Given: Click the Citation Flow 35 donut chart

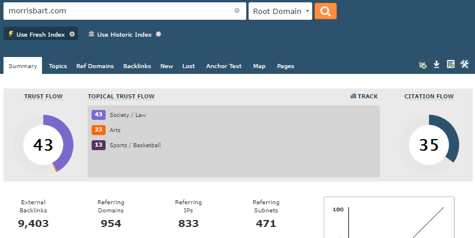Looking at the screenshot, I should coord(429,145).
